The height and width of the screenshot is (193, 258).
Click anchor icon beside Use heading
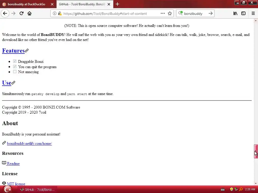point(13,83)
